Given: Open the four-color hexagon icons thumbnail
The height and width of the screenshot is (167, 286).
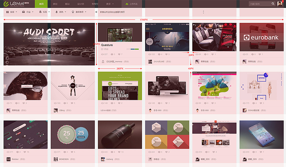Looking at the screenshot, I should point(167,134).
